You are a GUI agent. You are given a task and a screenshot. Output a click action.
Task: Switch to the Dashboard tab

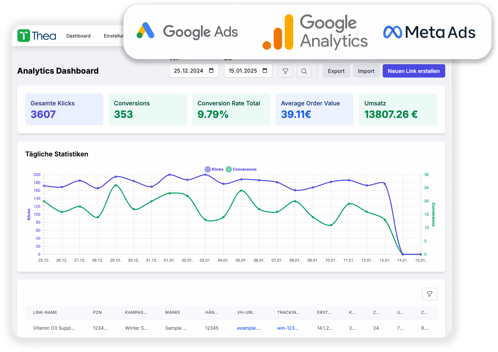(x=78, y=35)
